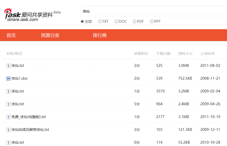Click the 2177 download count
227x146 pixels.
pos(160,117)
